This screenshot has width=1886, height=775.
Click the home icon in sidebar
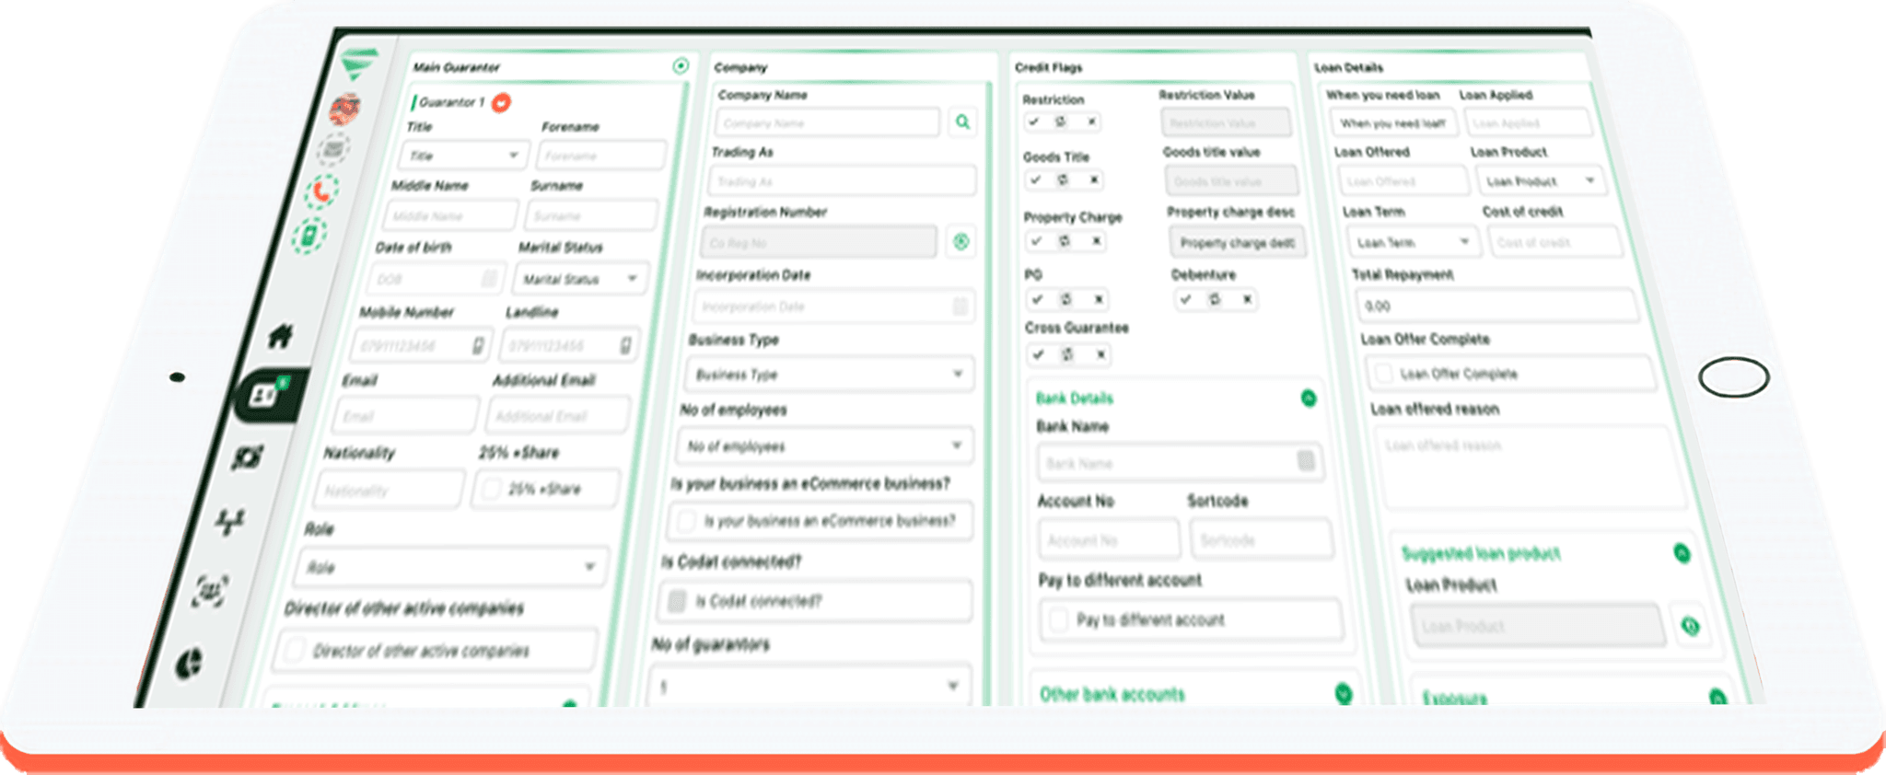click(281, 336)
